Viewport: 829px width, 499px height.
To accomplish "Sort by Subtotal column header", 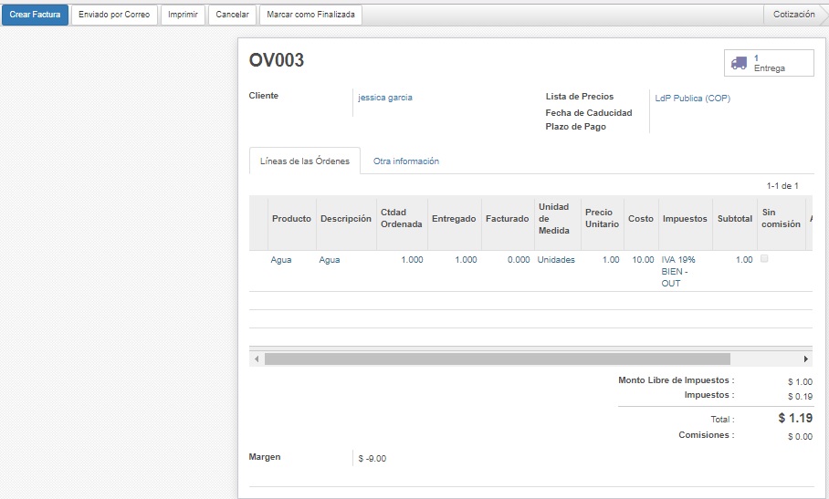I will (x=734, y=219).
